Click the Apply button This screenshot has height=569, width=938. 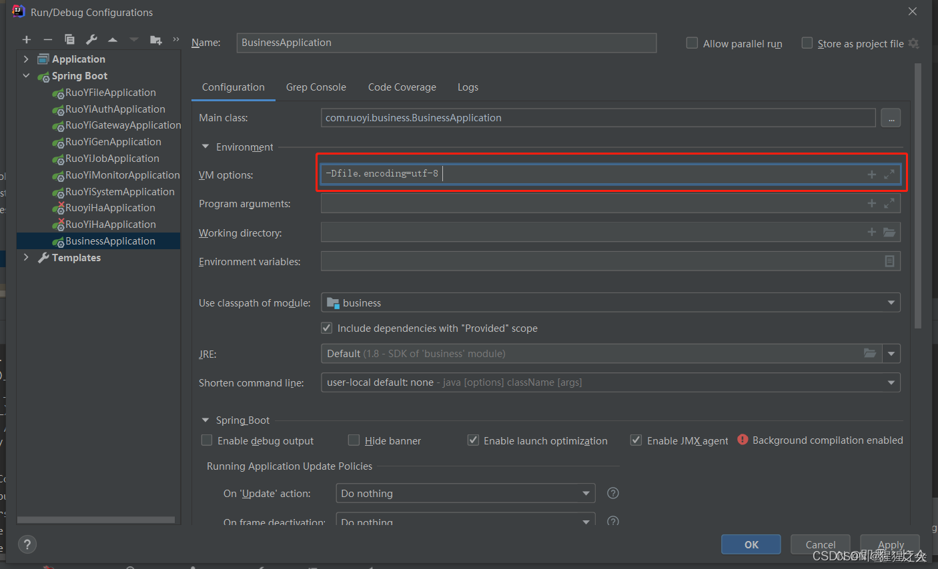click(891, 544)
